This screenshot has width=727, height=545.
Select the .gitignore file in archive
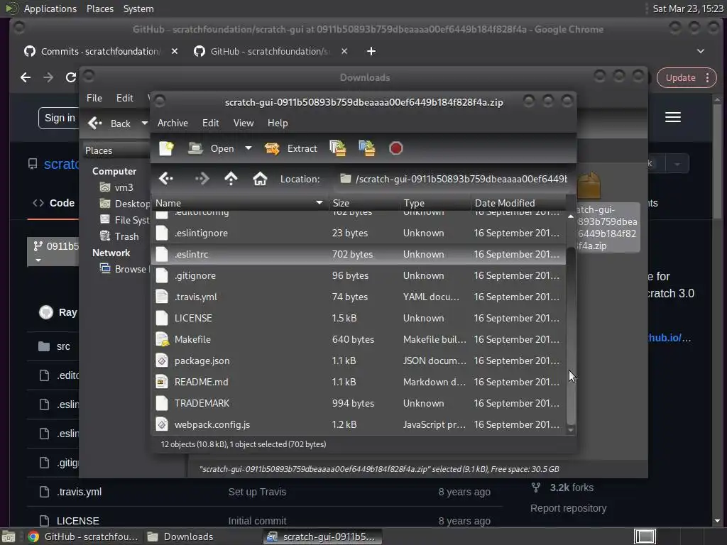pyautogui.click(x=359, y=275)
